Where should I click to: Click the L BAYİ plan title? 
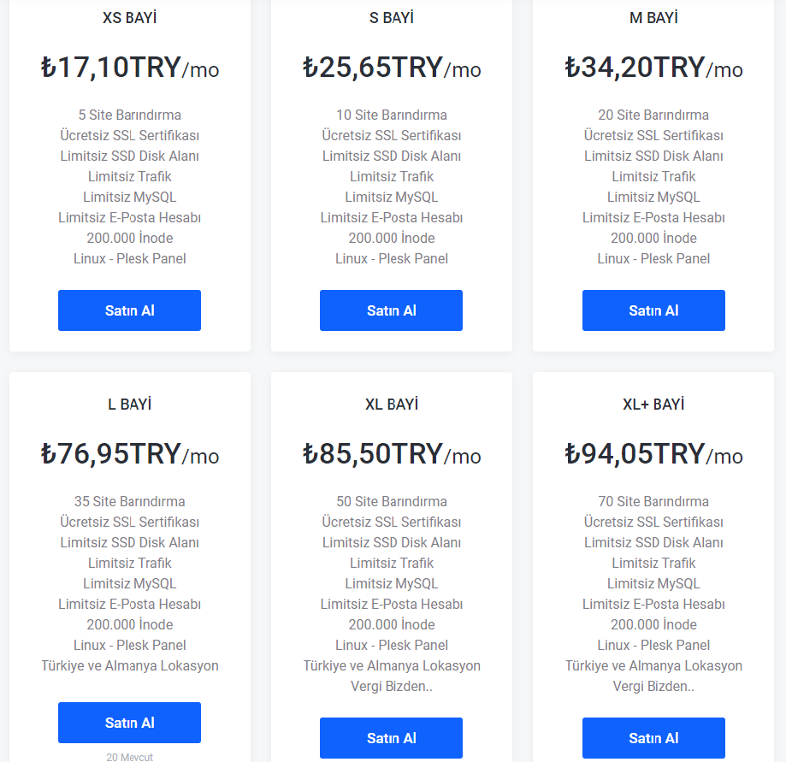pos(130,404)
